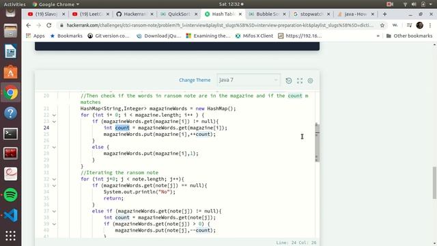Click the browser forward arrow
The width and height of the screenshot is (437, 246).
tap(39, 25)
